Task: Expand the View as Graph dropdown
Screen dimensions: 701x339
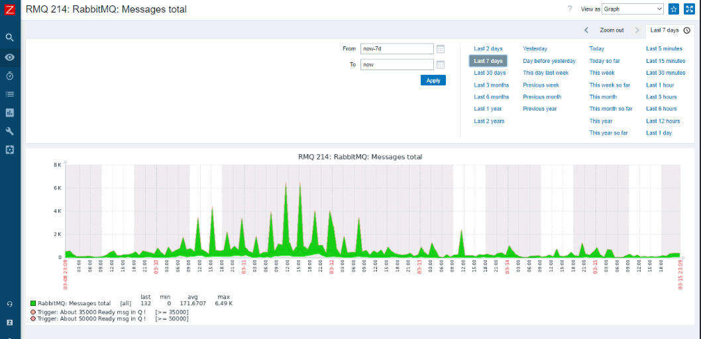Action: [633, 9]
